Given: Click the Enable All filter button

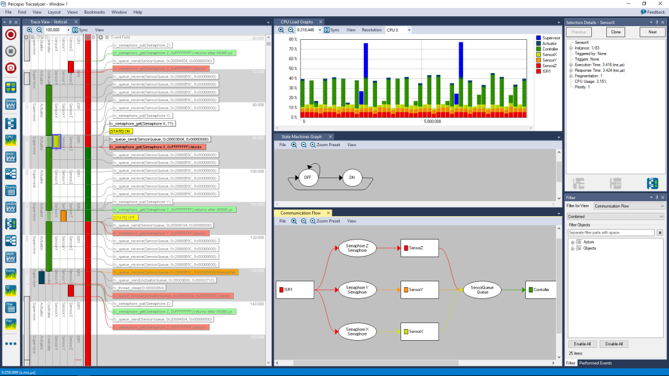Looking at the screenshot, I should 582,344.
